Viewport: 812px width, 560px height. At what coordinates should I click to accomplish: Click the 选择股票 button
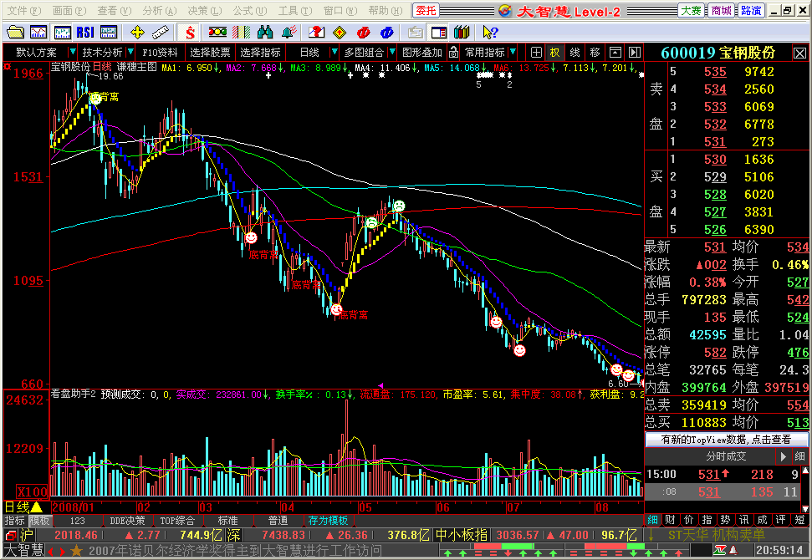pyautogui.click(x=210, y=53)
